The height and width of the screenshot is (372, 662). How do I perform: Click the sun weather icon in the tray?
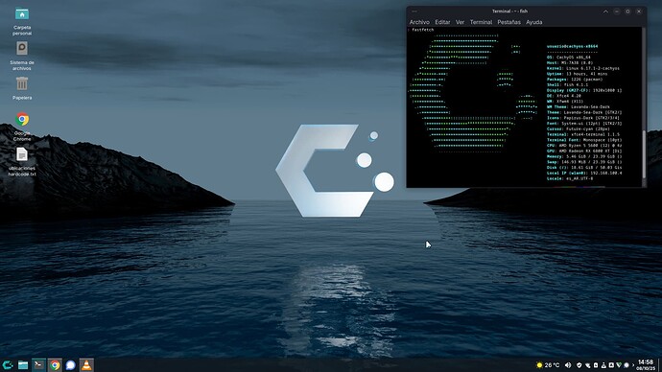(x=539, y=365)
